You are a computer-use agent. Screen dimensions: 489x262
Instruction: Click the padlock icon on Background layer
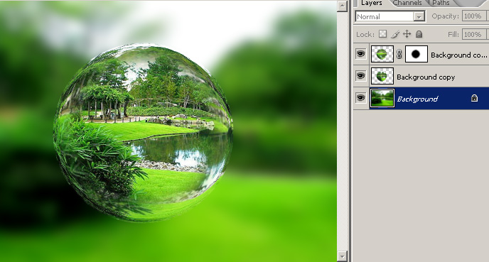click(x=474, y=99)
